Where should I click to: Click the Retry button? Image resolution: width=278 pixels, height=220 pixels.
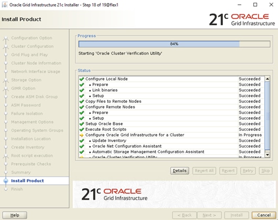(x=248, y=171)
